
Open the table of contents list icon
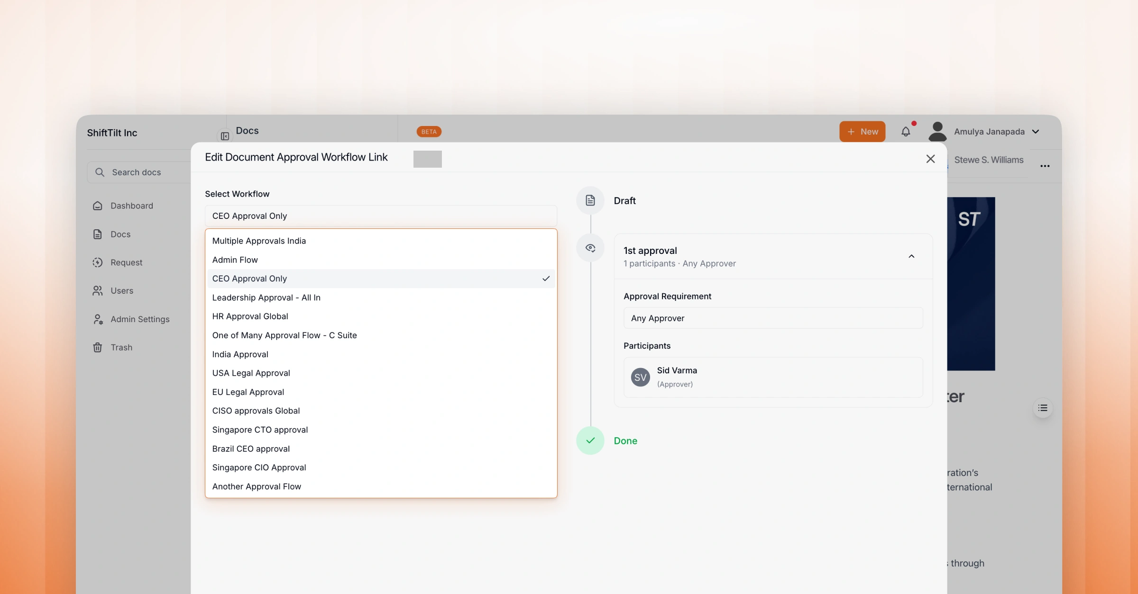click(1043, 408)
